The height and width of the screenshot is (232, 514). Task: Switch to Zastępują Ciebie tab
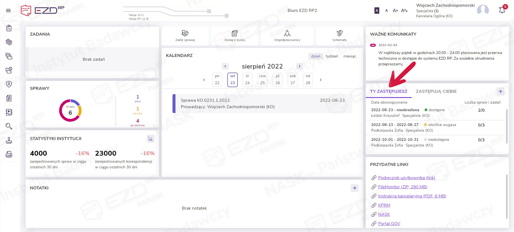click(x=436, y=91)
